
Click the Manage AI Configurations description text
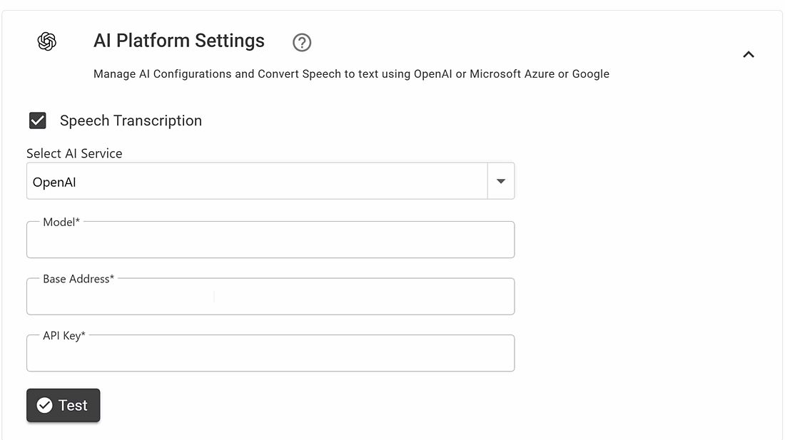coord(351,74)
